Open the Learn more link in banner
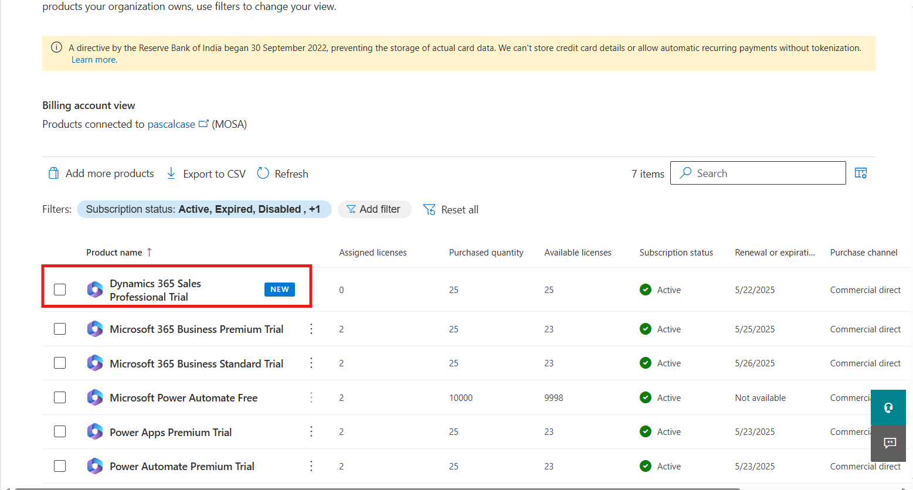 pyautogui.click(x=94, y=60)
